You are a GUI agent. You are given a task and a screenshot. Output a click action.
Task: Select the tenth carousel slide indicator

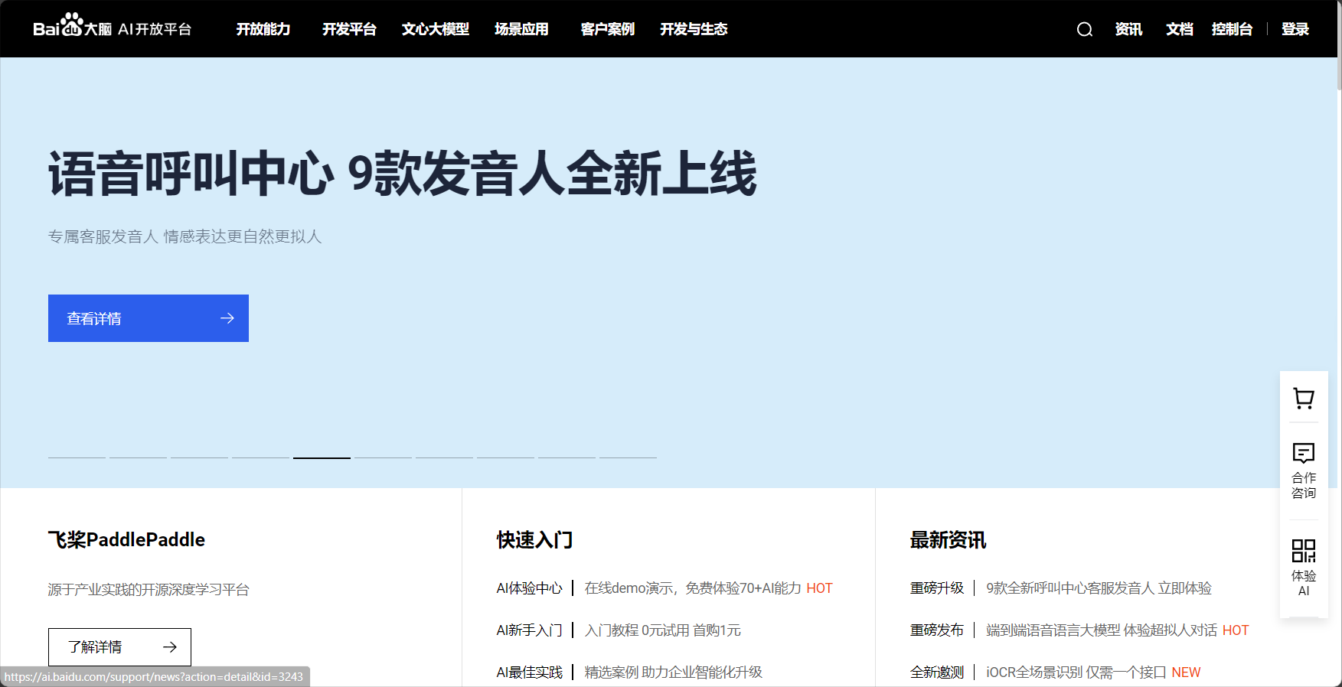coord(628,457)
